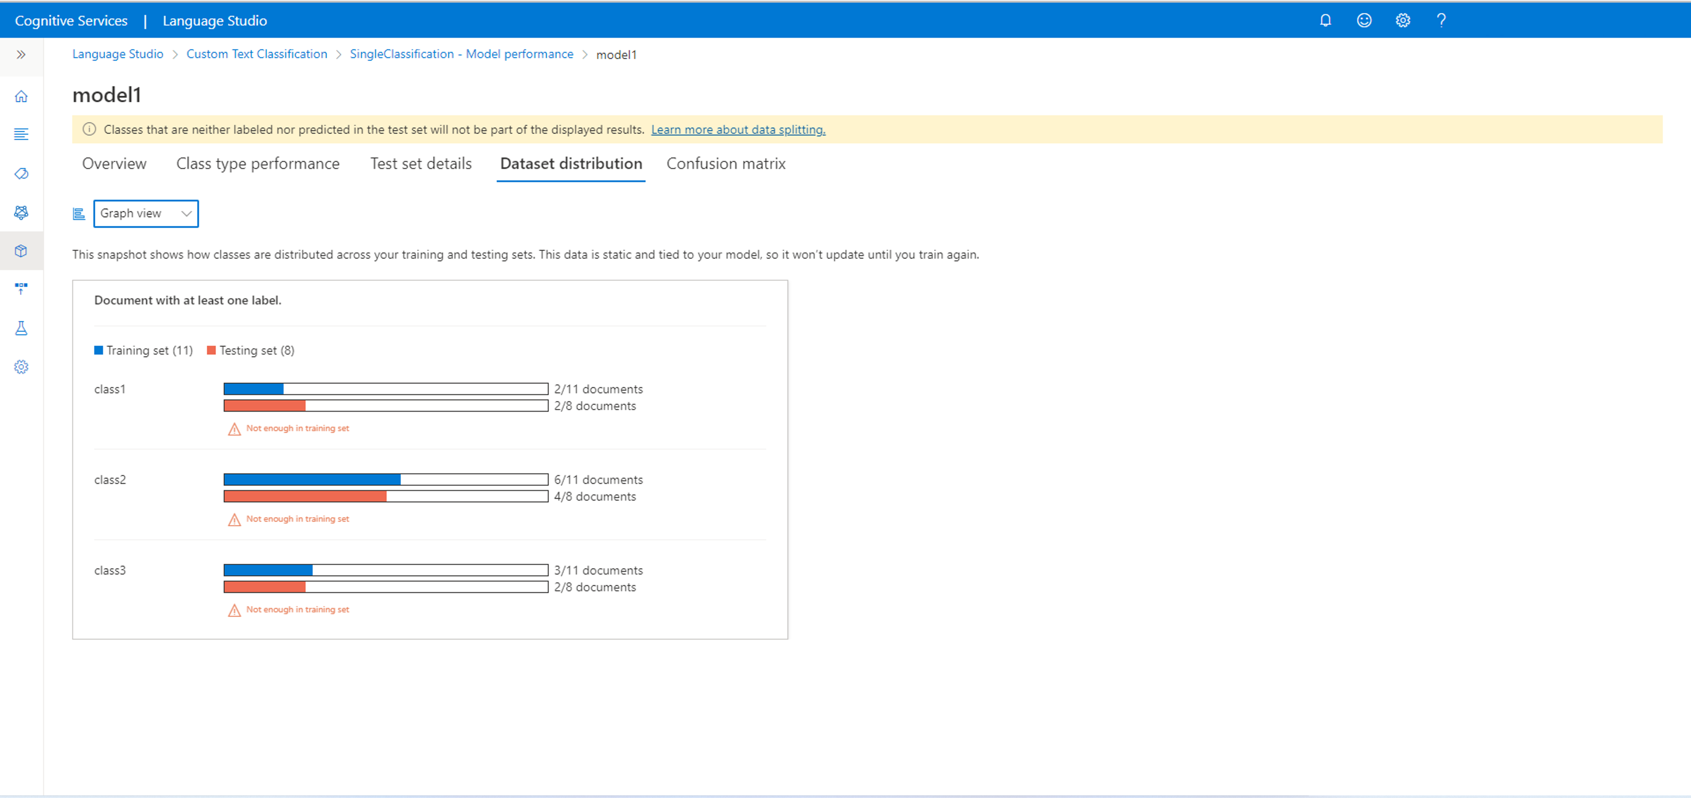Click class2 blue training bar

coord(312,479)
